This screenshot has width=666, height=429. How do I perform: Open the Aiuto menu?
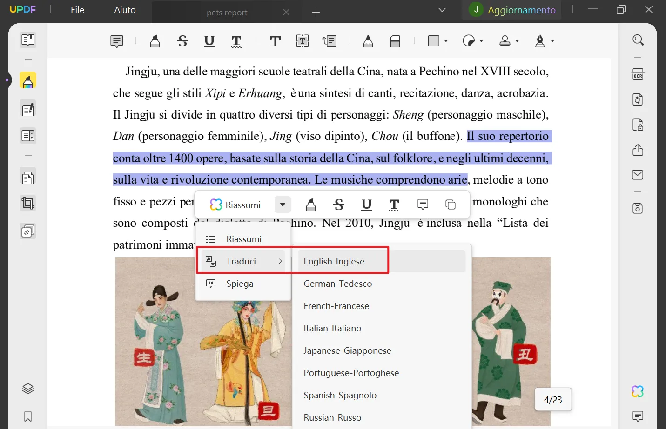pos(125,10)
